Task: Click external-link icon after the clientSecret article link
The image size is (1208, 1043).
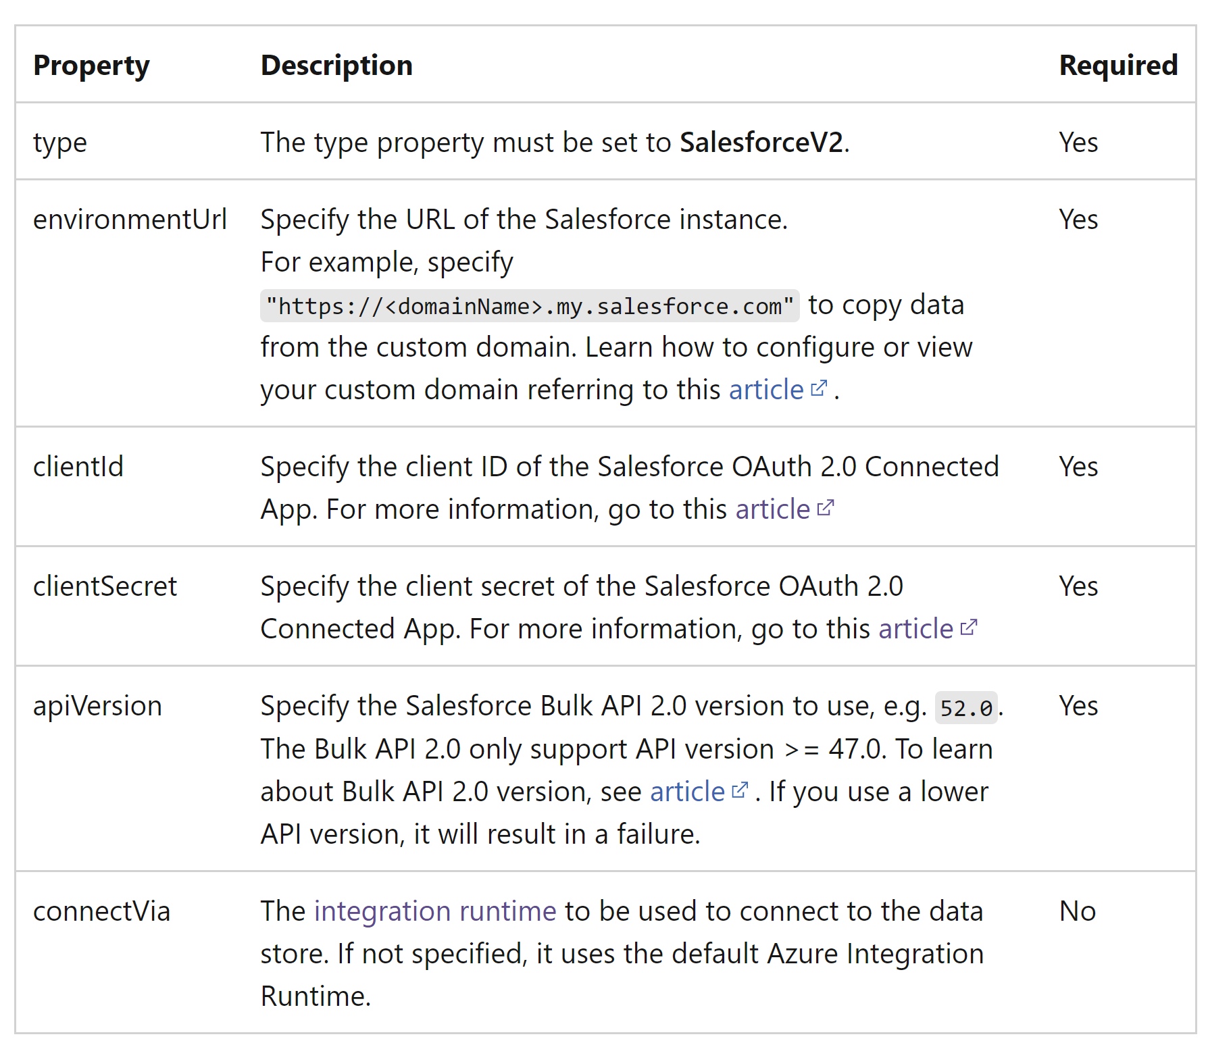Action: tap(969, 628)
